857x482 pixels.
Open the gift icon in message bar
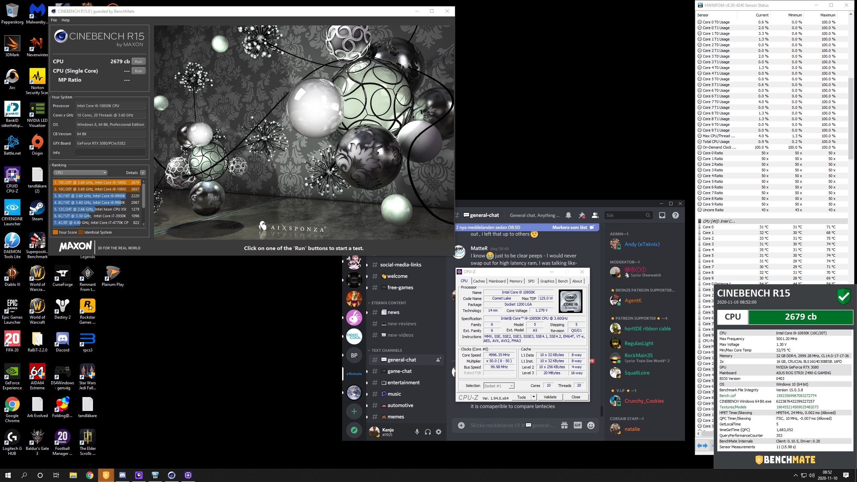[564, 425]
